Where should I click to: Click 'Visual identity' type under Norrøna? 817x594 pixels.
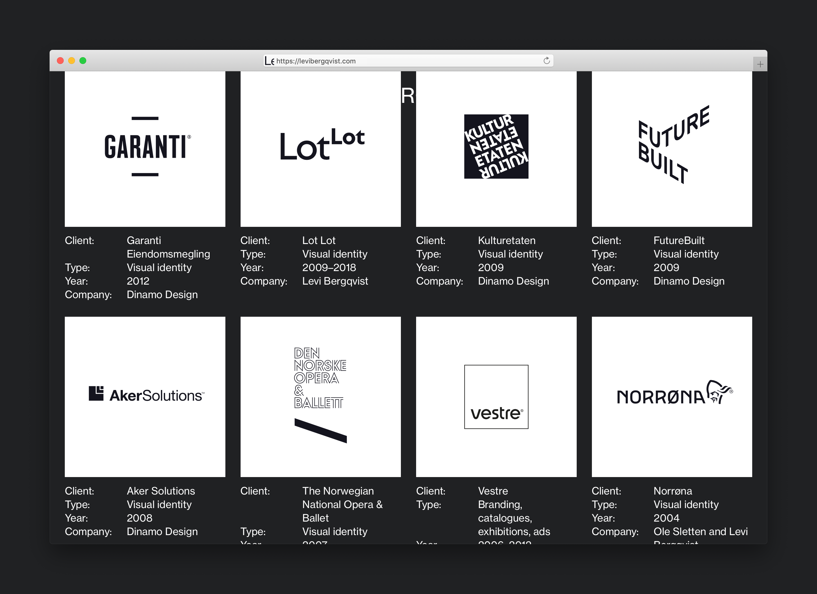pyautogui.click(x=686, y=504)
